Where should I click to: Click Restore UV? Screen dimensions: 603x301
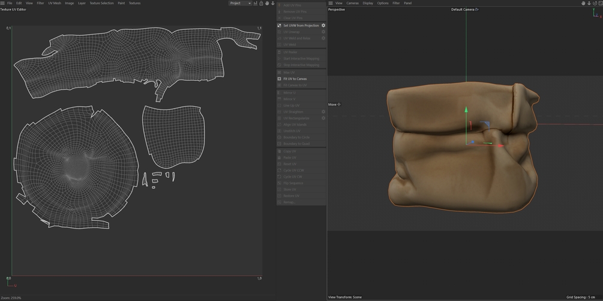pyautogui.click(x=301, y=196)
